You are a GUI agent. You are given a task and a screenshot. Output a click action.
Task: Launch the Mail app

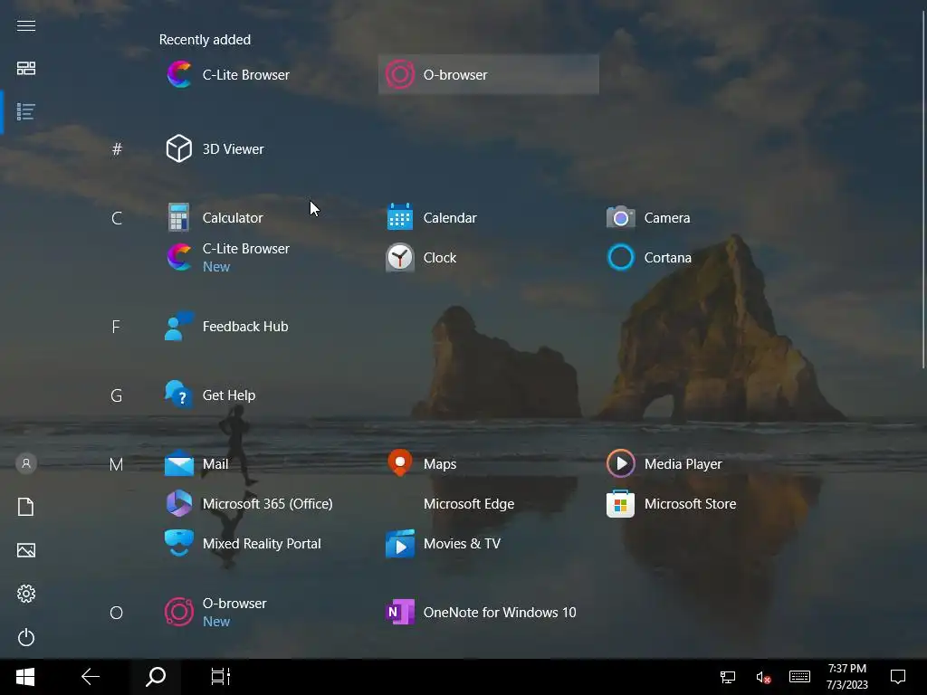point(268,464)
